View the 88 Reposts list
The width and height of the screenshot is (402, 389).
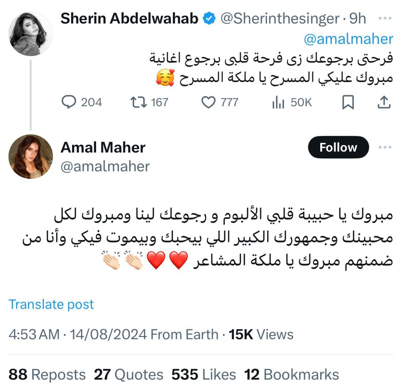[47, 375]
